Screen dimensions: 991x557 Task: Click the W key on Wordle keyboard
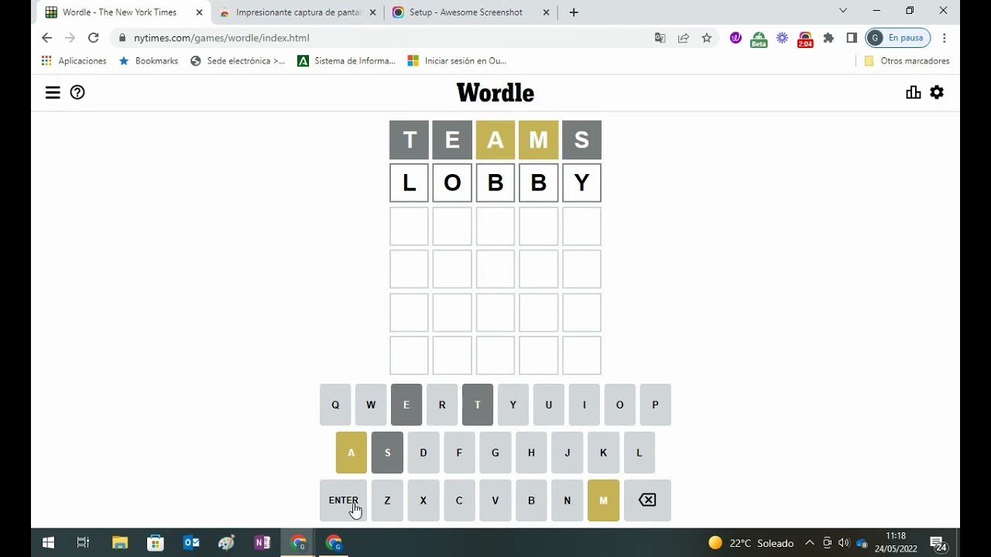coord(371,405)
